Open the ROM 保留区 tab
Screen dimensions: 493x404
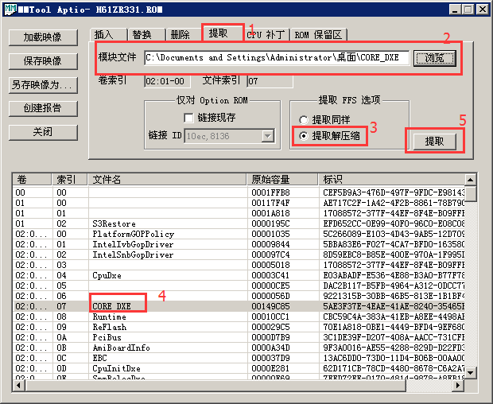pyautogui.click(x=319, y=34)
